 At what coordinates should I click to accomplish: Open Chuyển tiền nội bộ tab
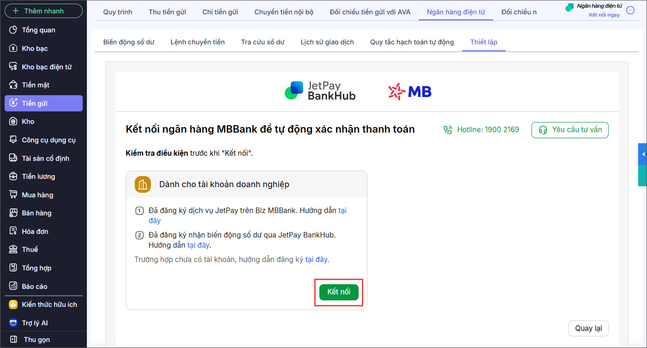284,12
